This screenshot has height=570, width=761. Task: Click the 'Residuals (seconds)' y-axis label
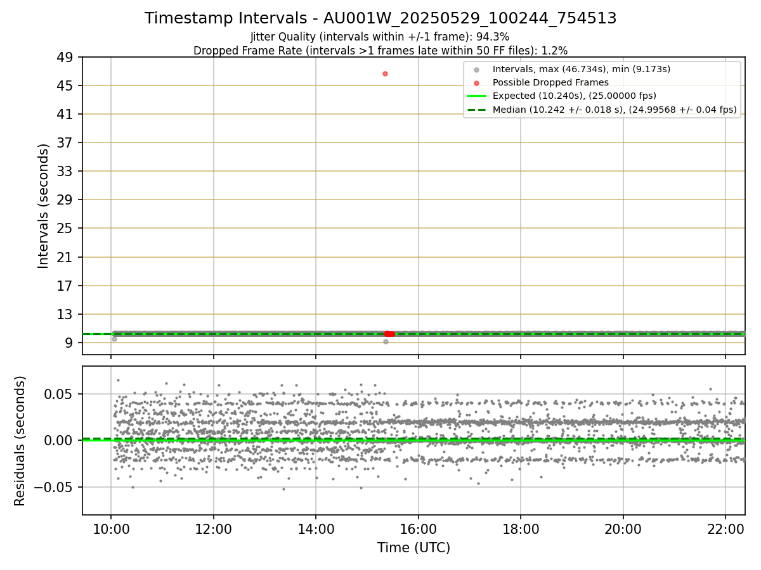point(20,441)
